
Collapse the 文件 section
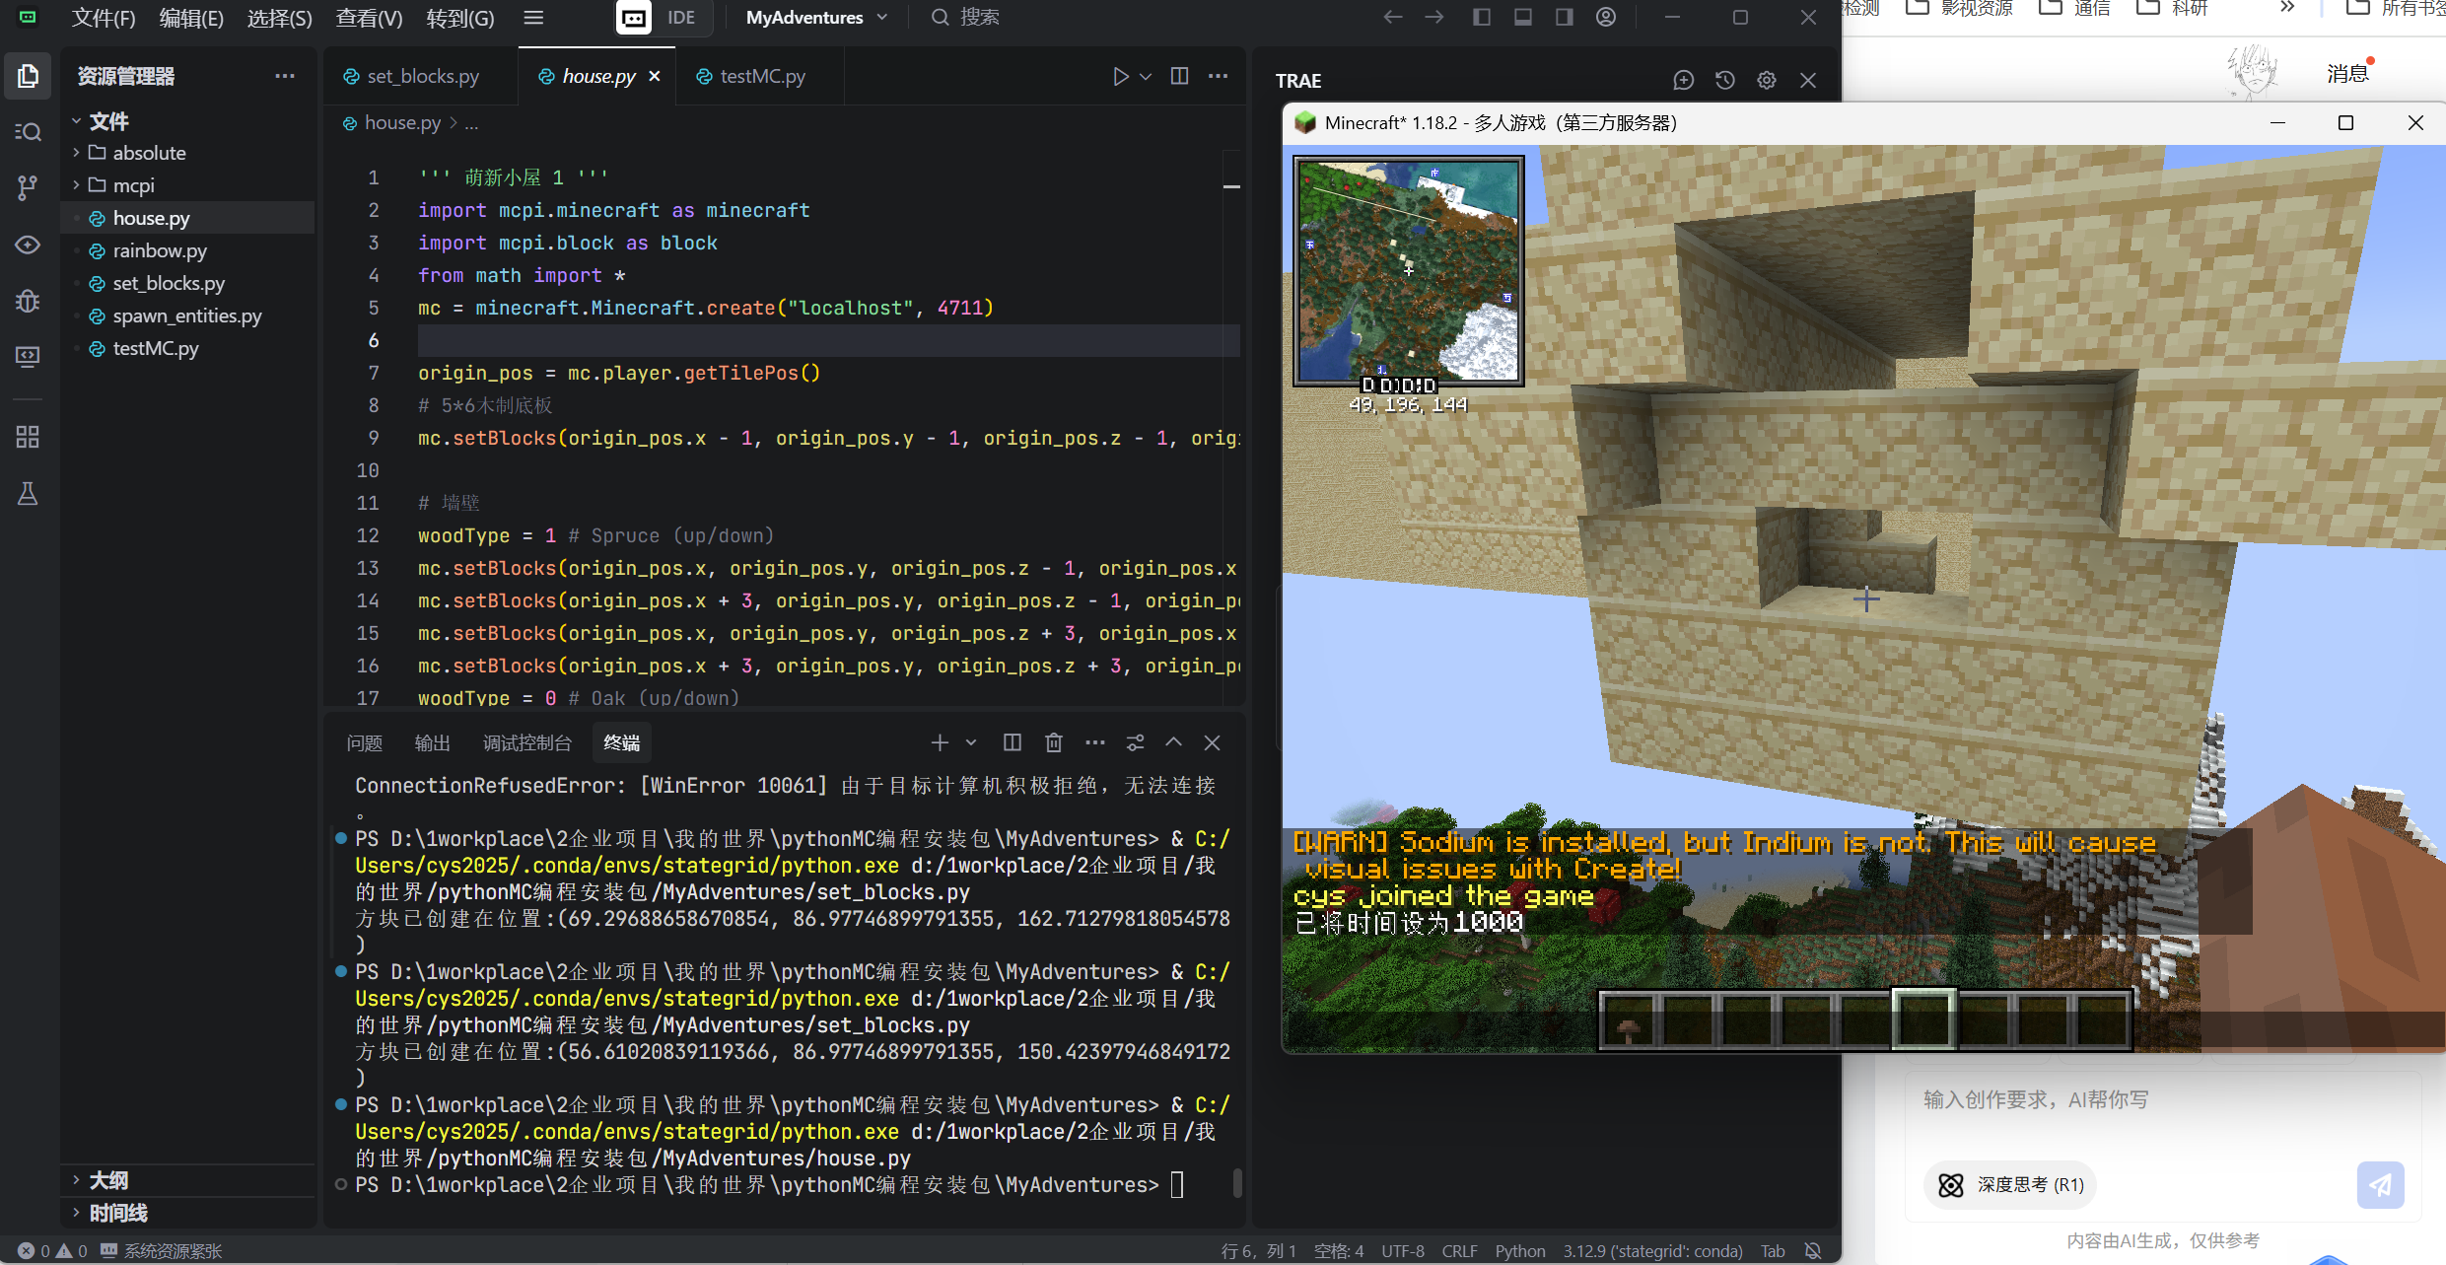coord(187,121)
